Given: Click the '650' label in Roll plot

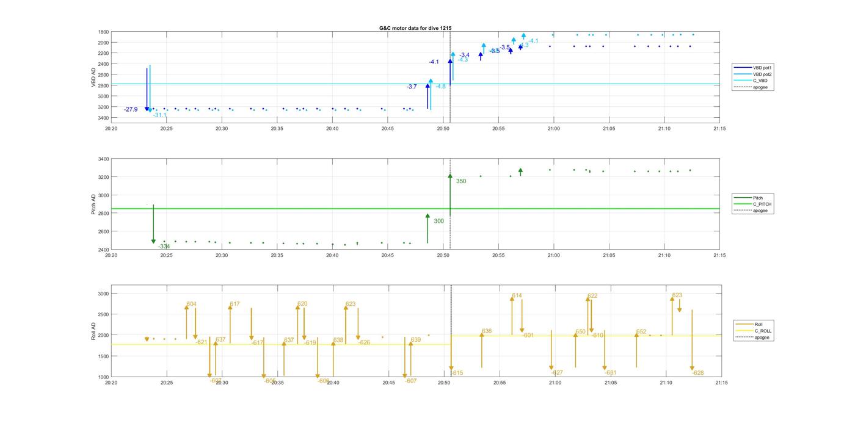Looking at the screenshot, I should [x=581, y=332].
